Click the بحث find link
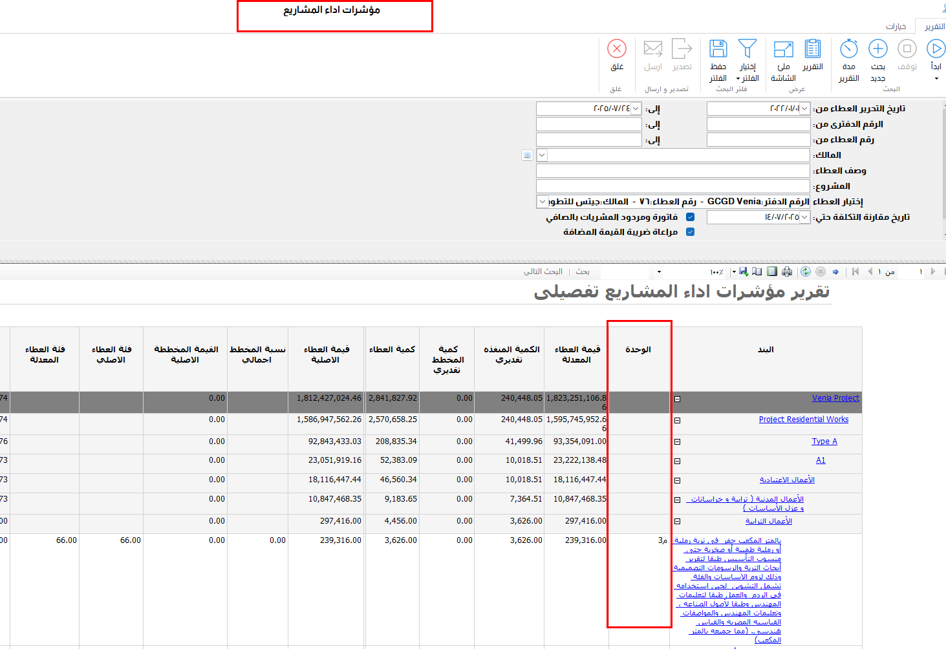The height and width of the screenshot is (649, 946). tap(583, 271)
